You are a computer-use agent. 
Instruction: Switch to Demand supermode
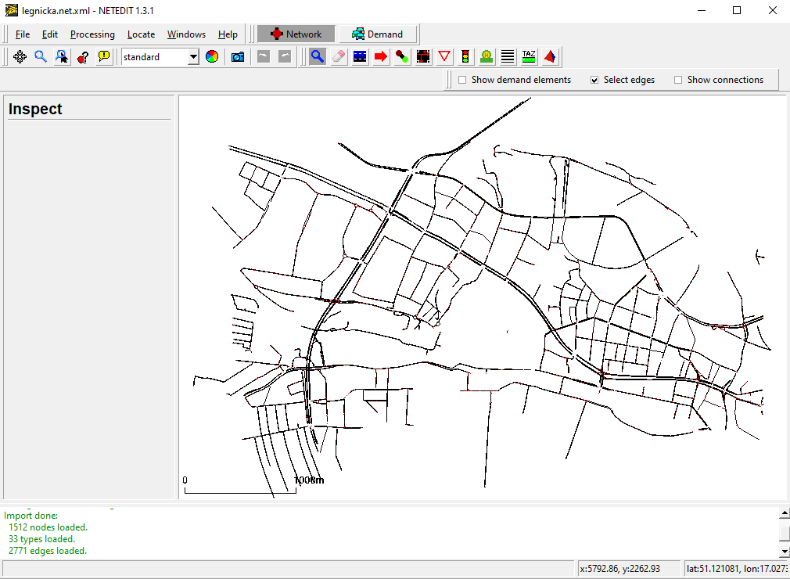(378, 34)
